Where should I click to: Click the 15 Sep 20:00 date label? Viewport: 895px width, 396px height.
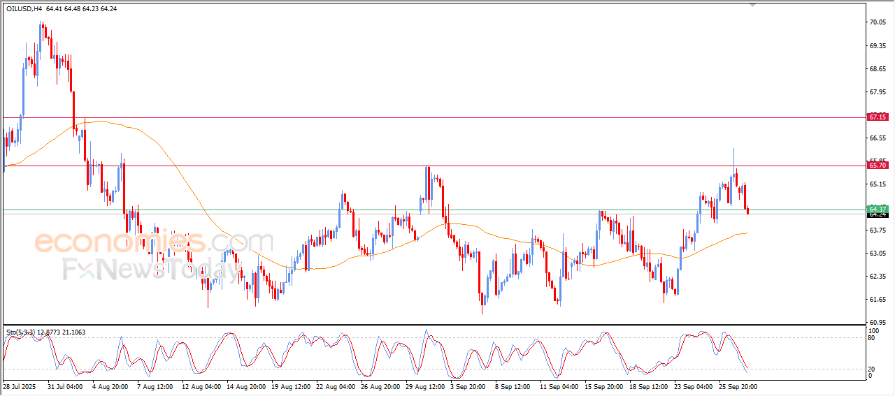tap(603, 386)
